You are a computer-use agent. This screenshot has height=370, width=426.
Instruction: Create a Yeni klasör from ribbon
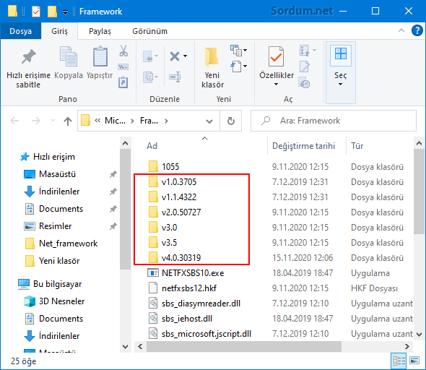(212, 67)
